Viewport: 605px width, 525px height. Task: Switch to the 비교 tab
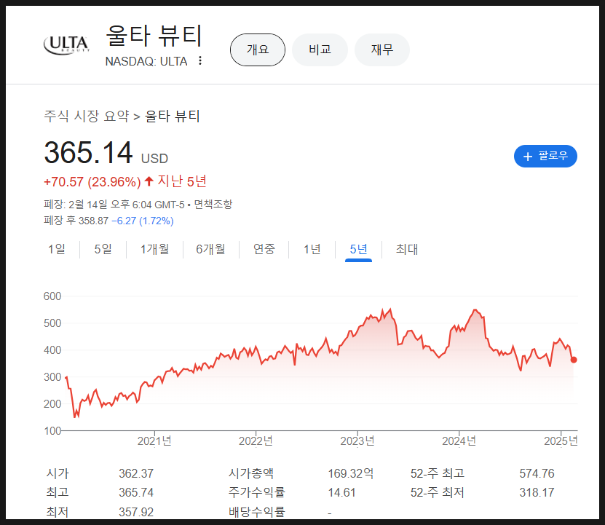pyautogui.click(x=320, y=50)
